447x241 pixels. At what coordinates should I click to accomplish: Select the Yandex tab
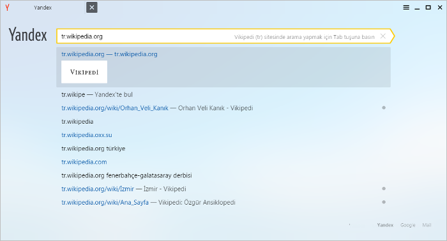pos(43,8)
